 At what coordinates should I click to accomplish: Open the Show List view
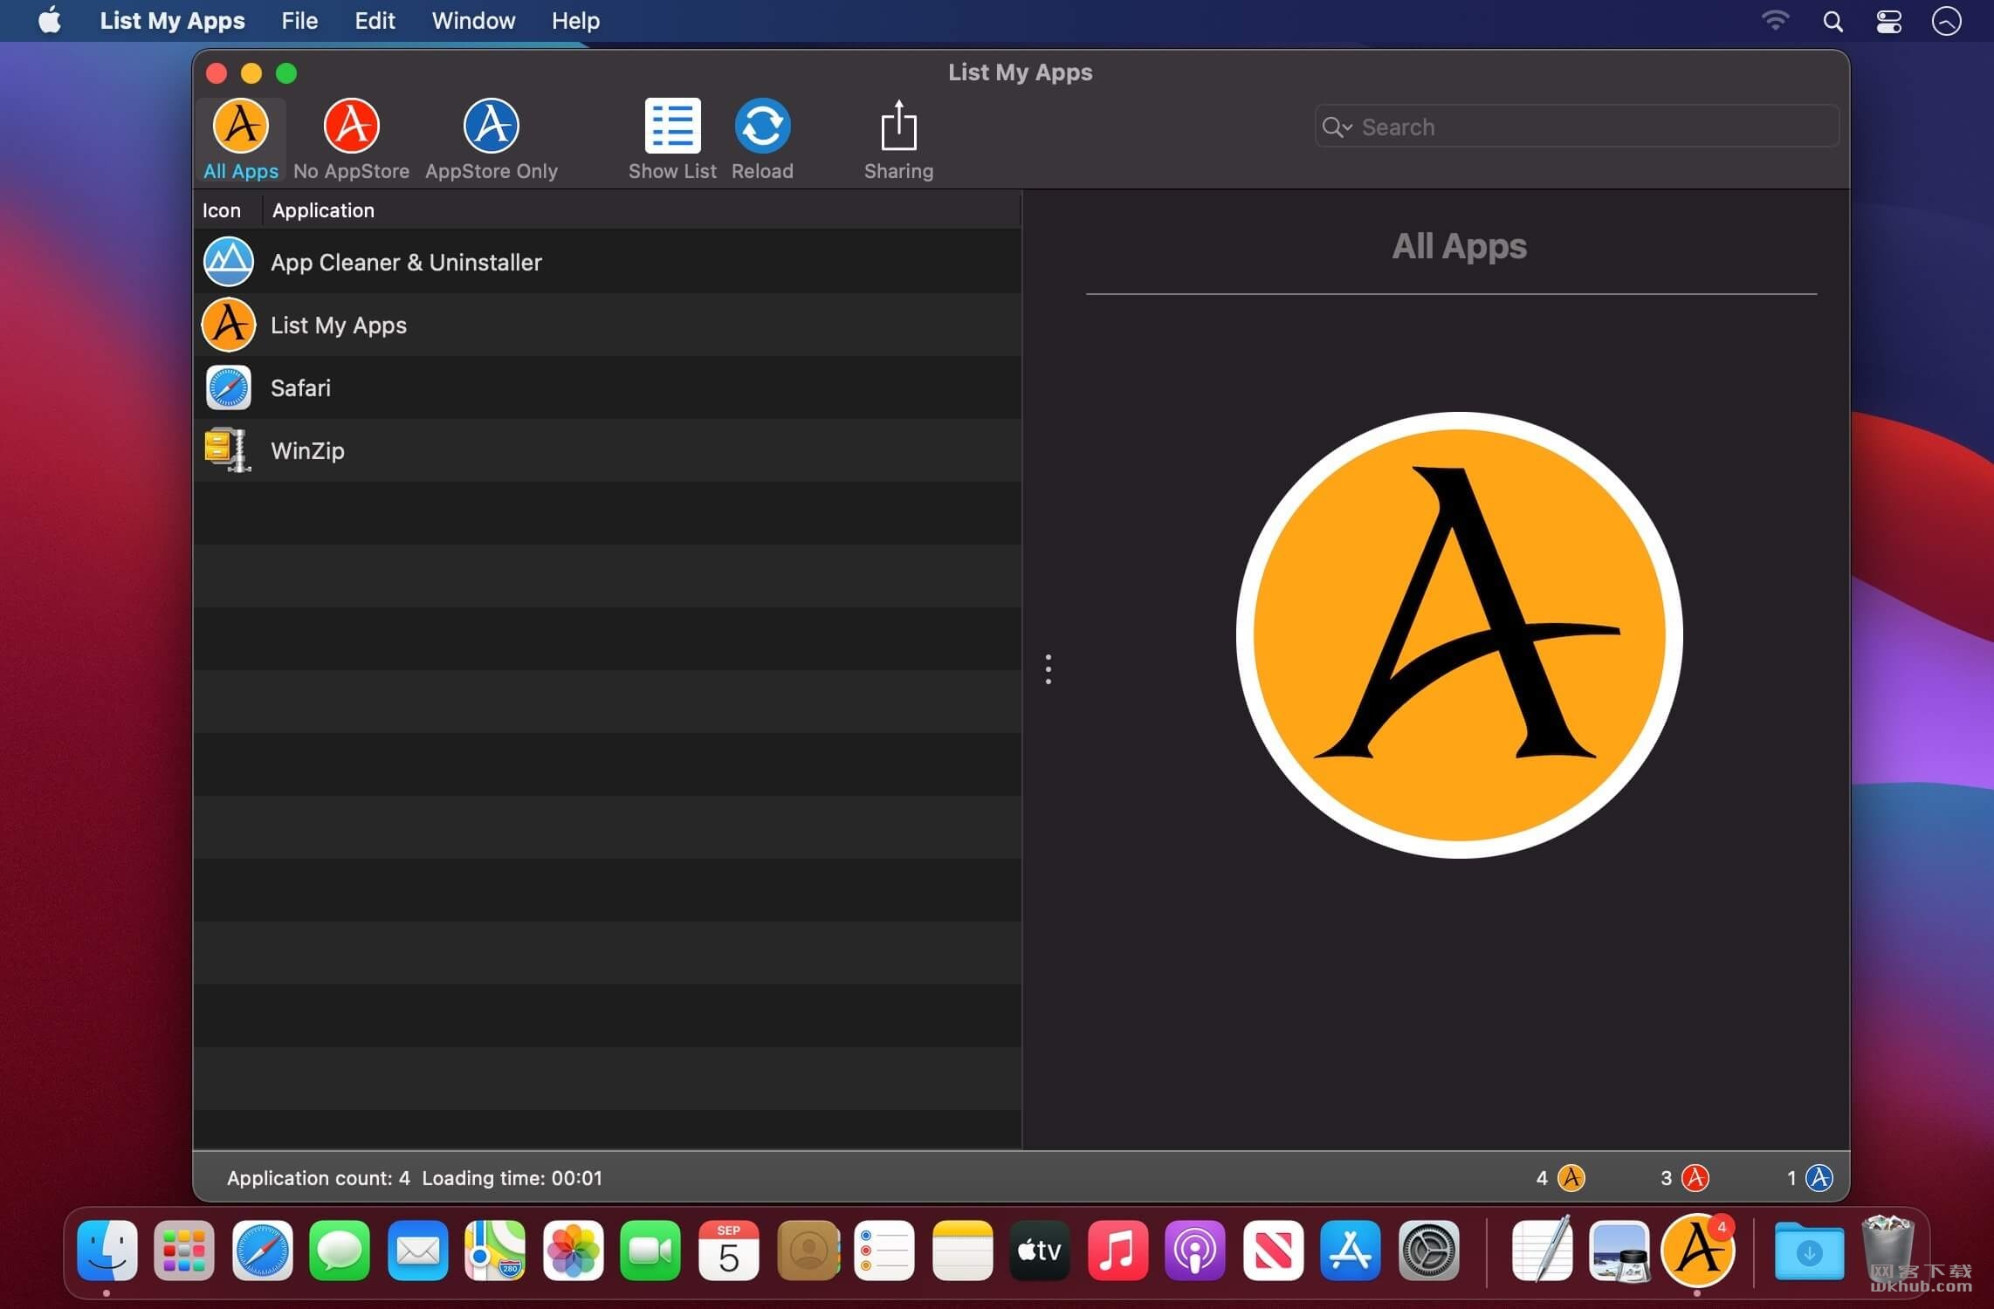[x=672, y=126]
